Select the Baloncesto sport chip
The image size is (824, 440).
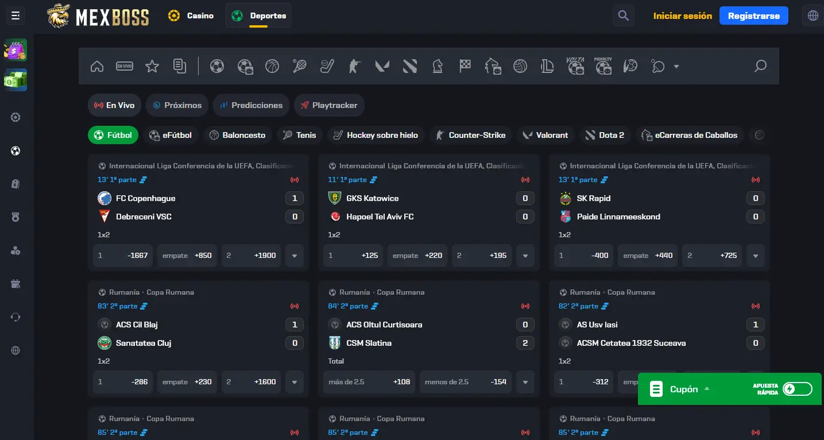238,135
